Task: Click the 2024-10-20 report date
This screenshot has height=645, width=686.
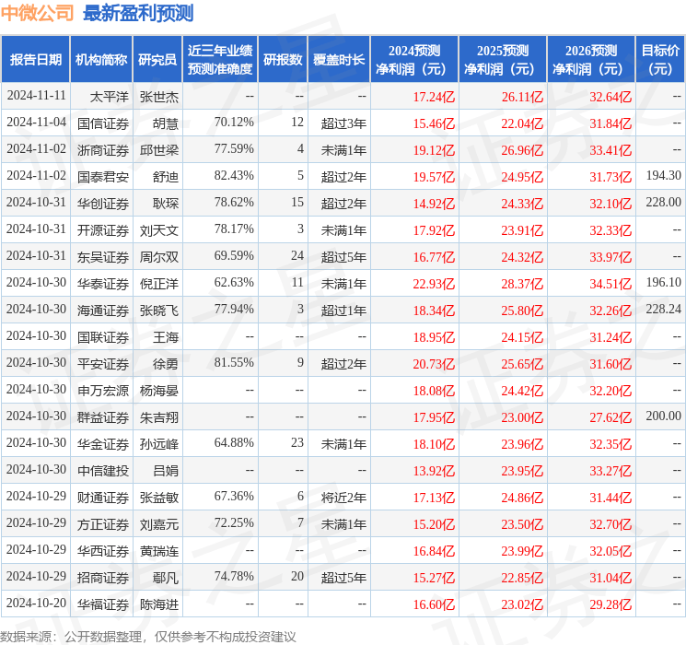Action: tap(36, 603)
